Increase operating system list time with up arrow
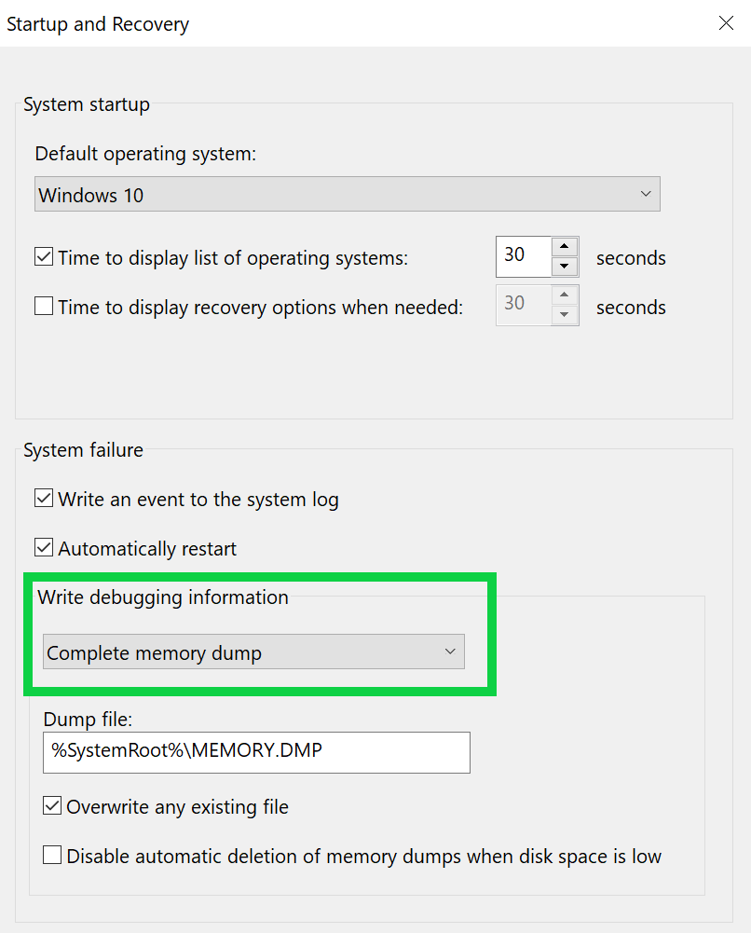This screenshot has height=933, width=751. click(x=565, y=247)
